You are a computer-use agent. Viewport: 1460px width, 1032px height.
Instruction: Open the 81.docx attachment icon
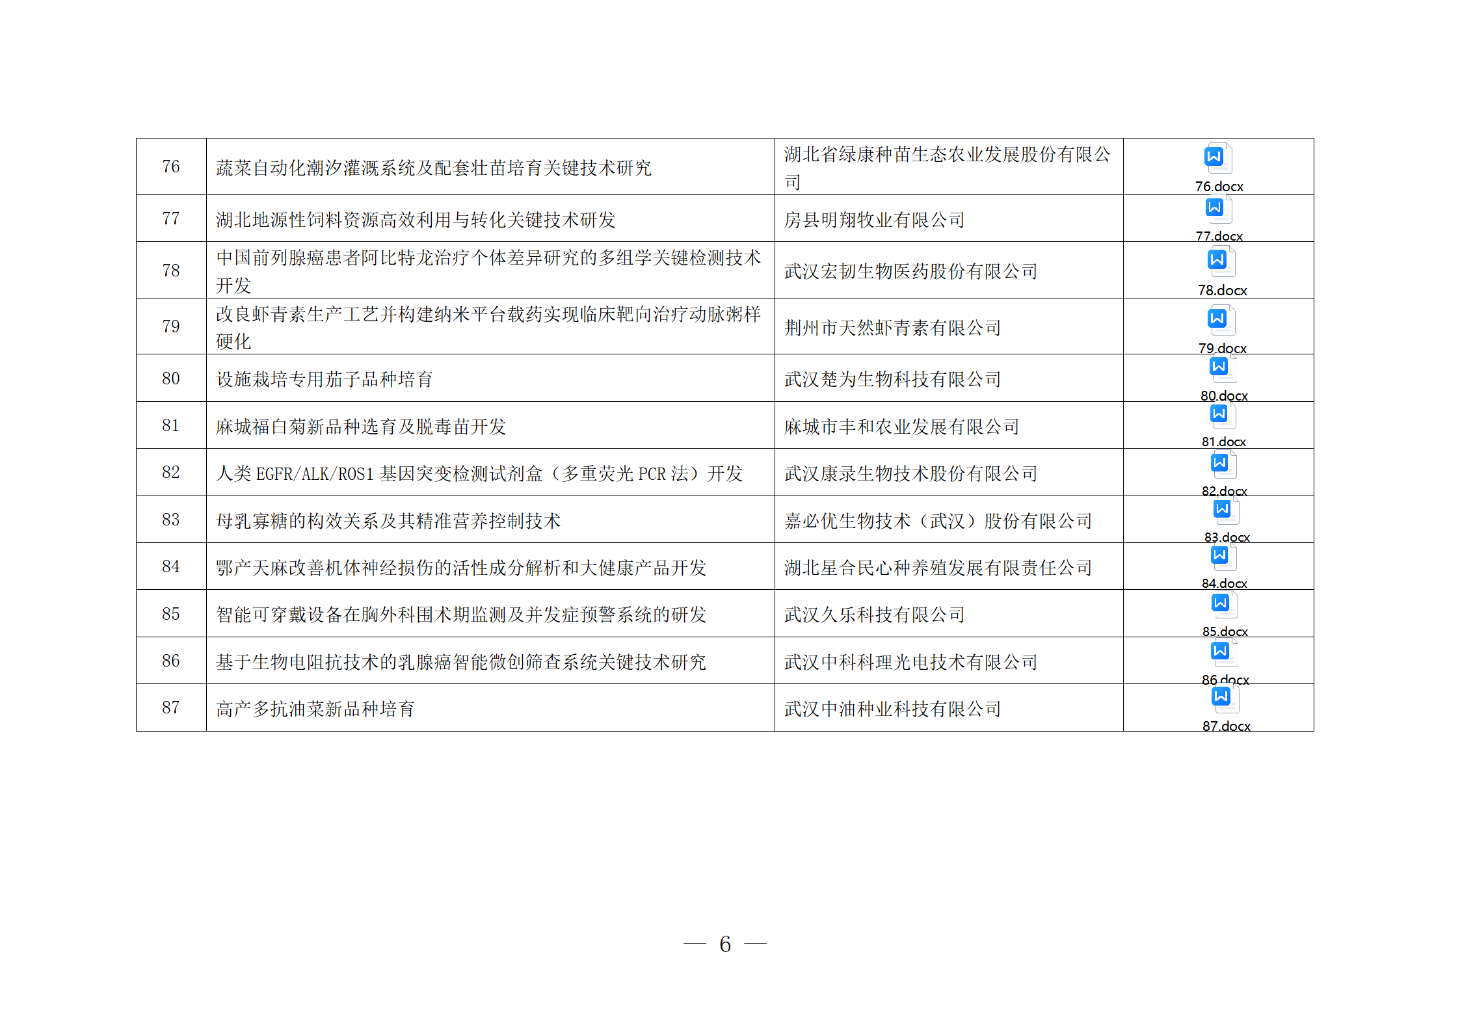1222,415
